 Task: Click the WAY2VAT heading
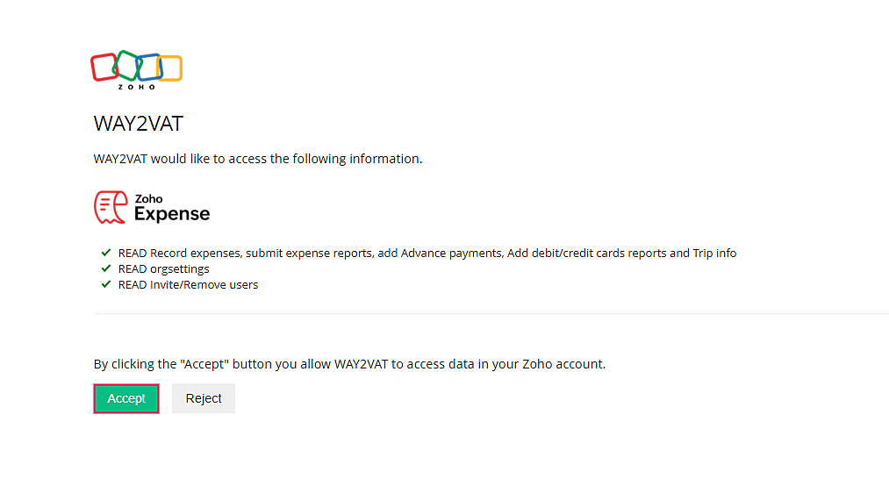coord(138,124)
